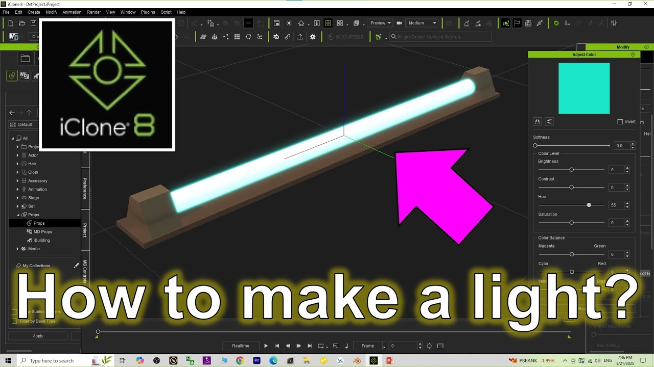The height and width of the screenshot is (367, 654).
Task: Step to the previous frame
Action: coord(288,346)
